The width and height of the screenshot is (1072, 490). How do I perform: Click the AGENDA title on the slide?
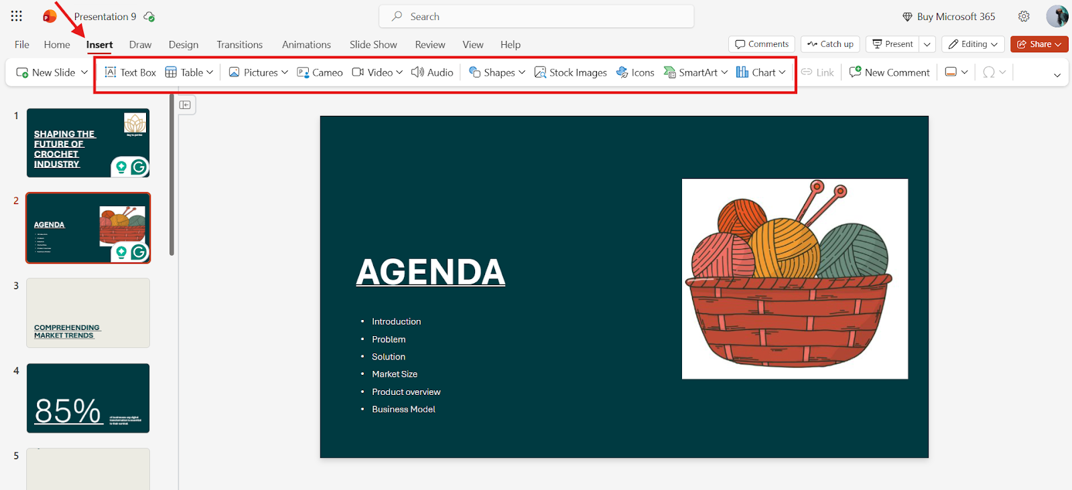[431, 272]
